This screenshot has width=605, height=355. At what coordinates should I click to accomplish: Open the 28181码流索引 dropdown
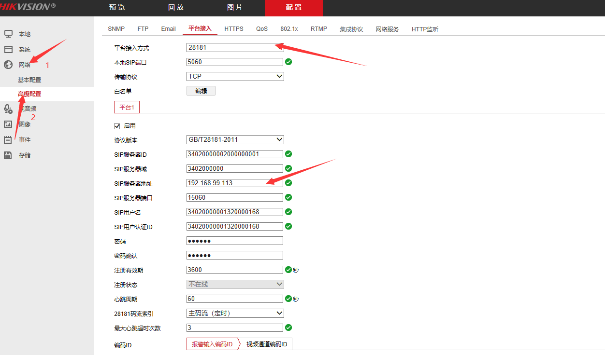[235, 313]
